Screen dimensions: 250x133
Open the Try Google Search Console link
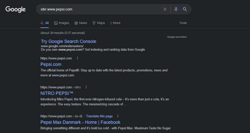(x=69, y=41)
